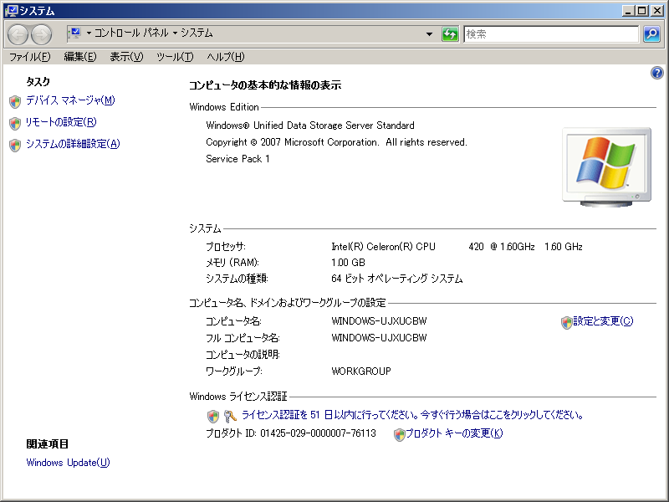Click the タスク heading in the left pane

pos(38,81)
